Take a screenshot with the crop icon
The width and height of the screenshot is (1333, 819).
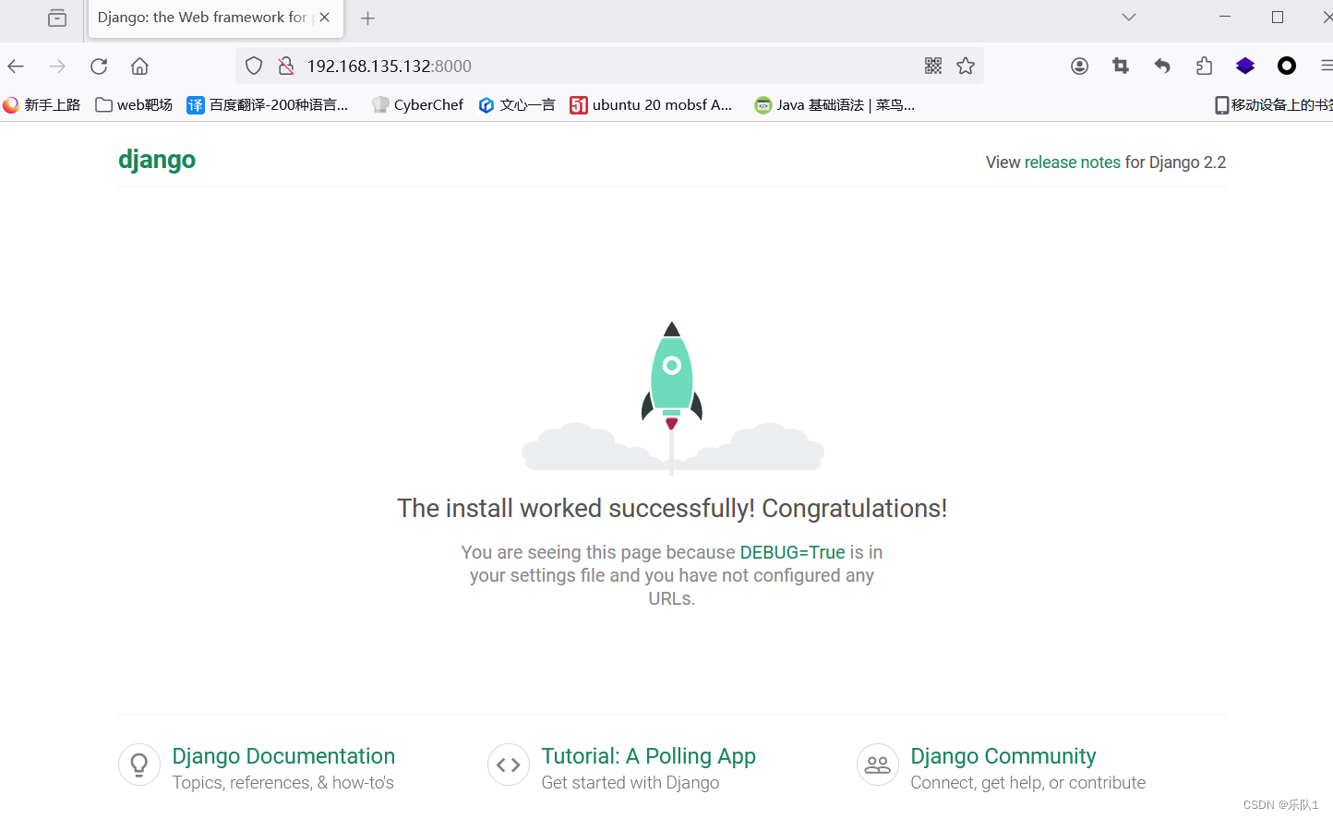pos(1121,66)
